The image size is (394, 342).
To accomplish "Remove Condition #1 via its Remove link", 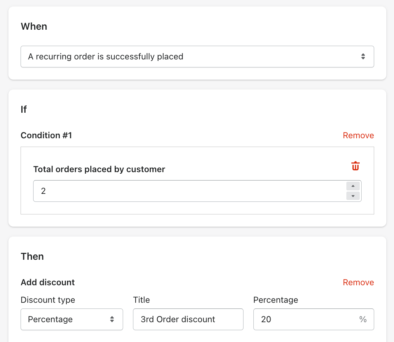I will (x=358, y=136).
